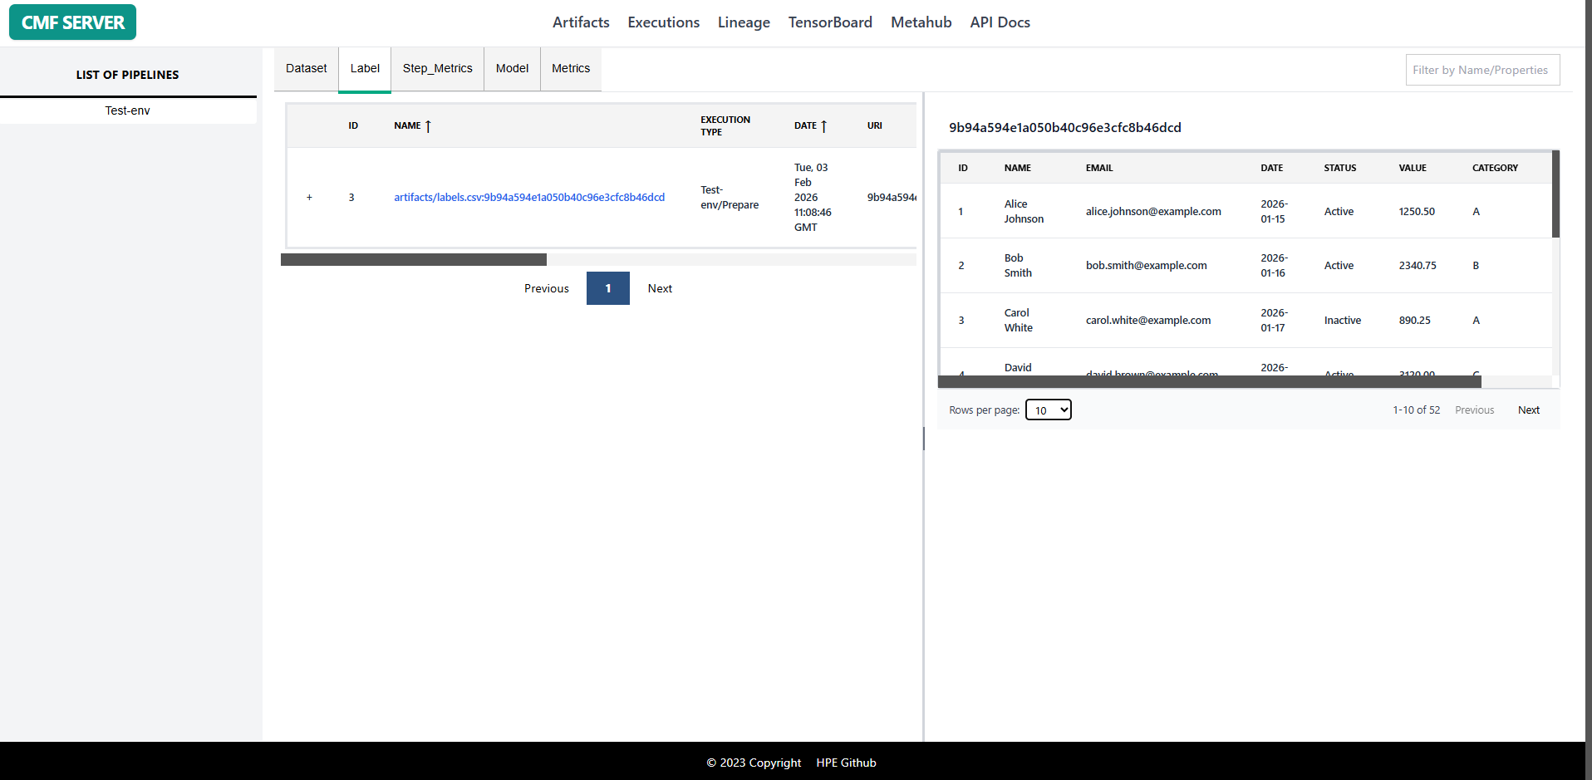Image resolution: width=1592 pixels, height=780 pixels.
Task: Switch to the Dataset tab
Action: click(306, 69)
